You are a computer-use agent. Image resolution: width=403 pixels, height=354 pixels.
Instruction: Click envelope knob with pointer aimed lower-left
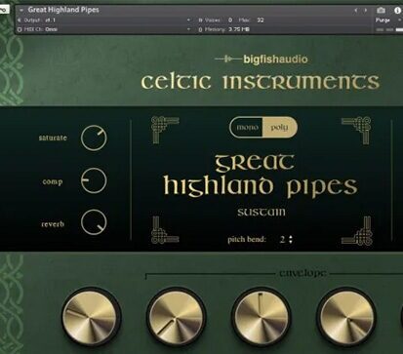point(176,318)
